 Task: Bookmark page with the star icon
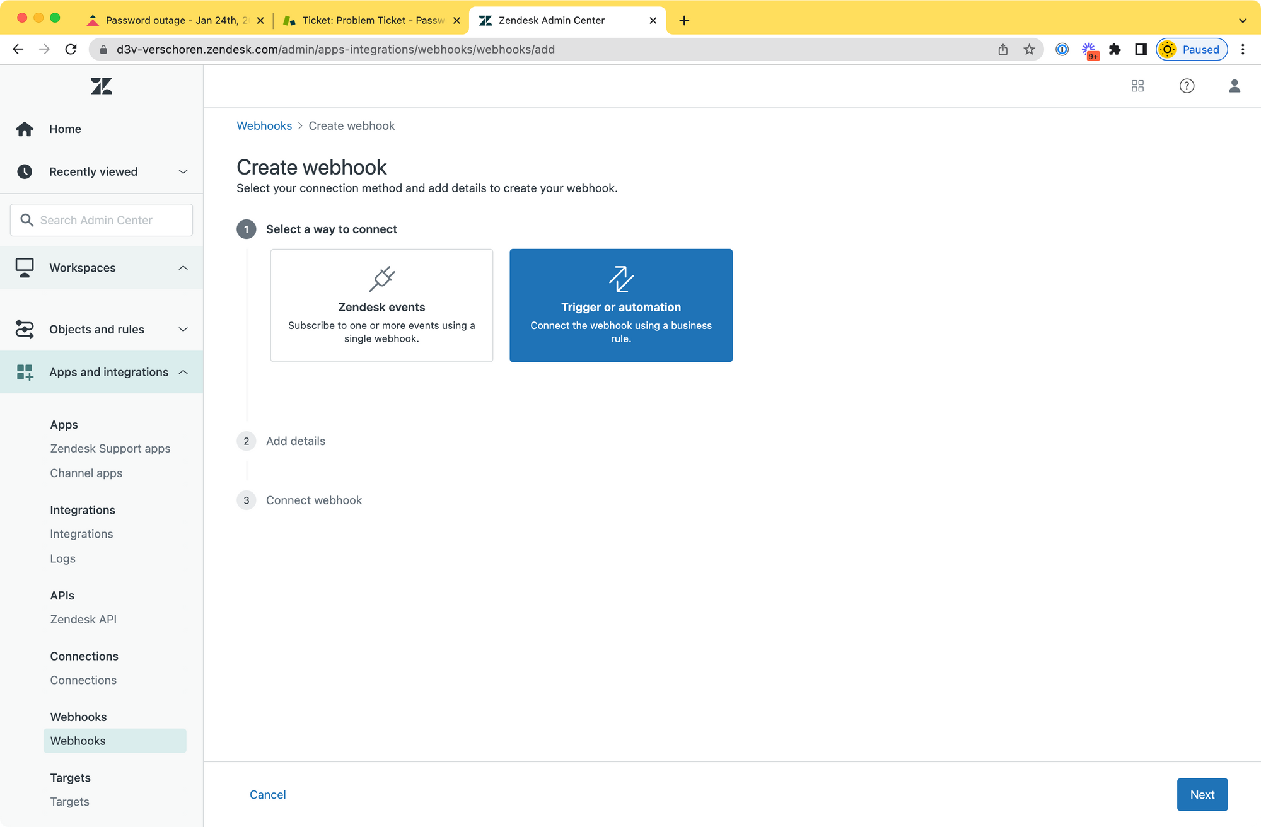(1029, 50)
